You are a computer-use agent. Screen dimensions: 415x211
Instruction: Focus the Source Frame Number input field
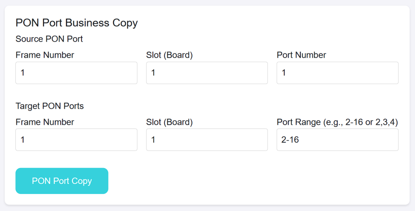76,73
